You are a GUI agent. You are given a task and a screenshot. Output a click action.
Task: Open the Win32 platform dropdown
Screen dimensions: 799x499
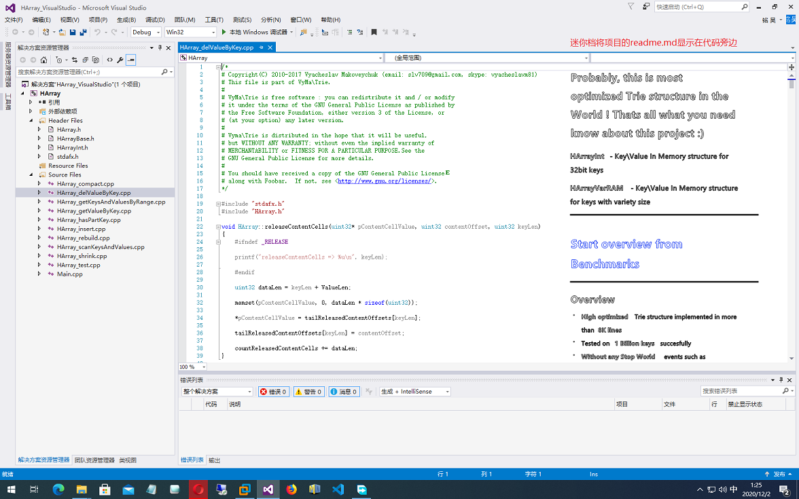point(190,32)
